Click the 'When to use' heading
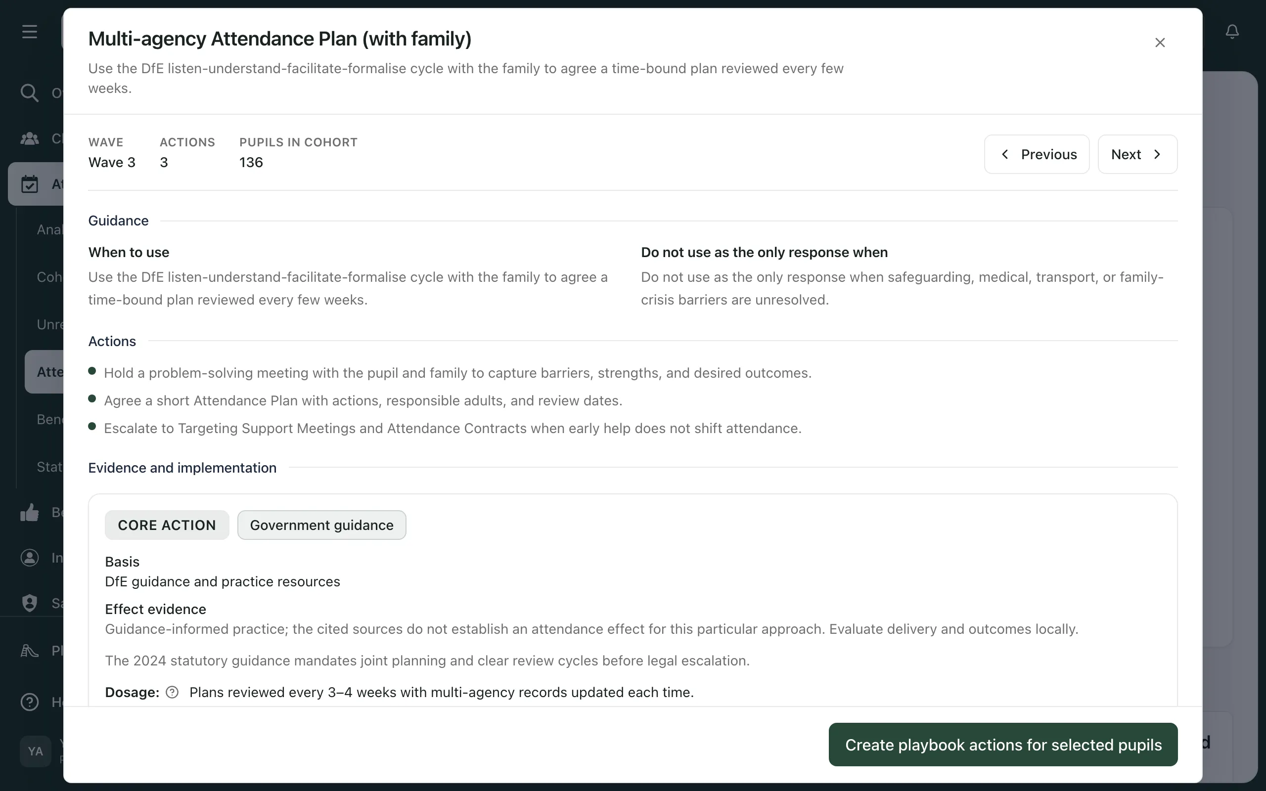Screen dimensions: 1266x791 129,252
